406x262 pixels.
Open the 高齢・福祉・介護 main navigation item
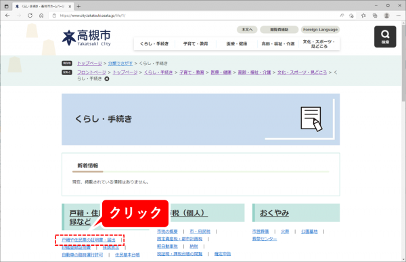click(x=278, y=44)
